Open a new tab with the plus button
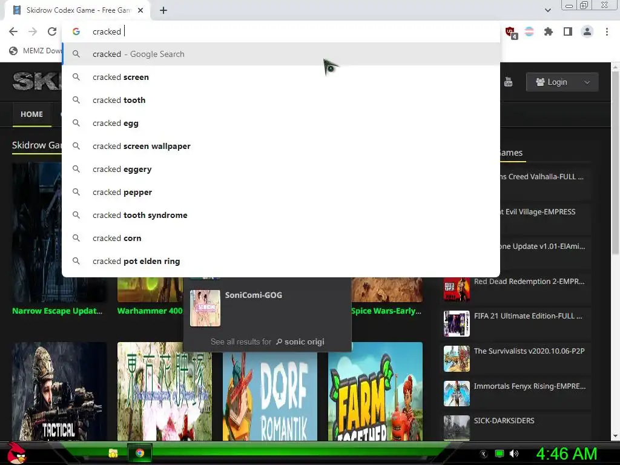 point(163,10)
